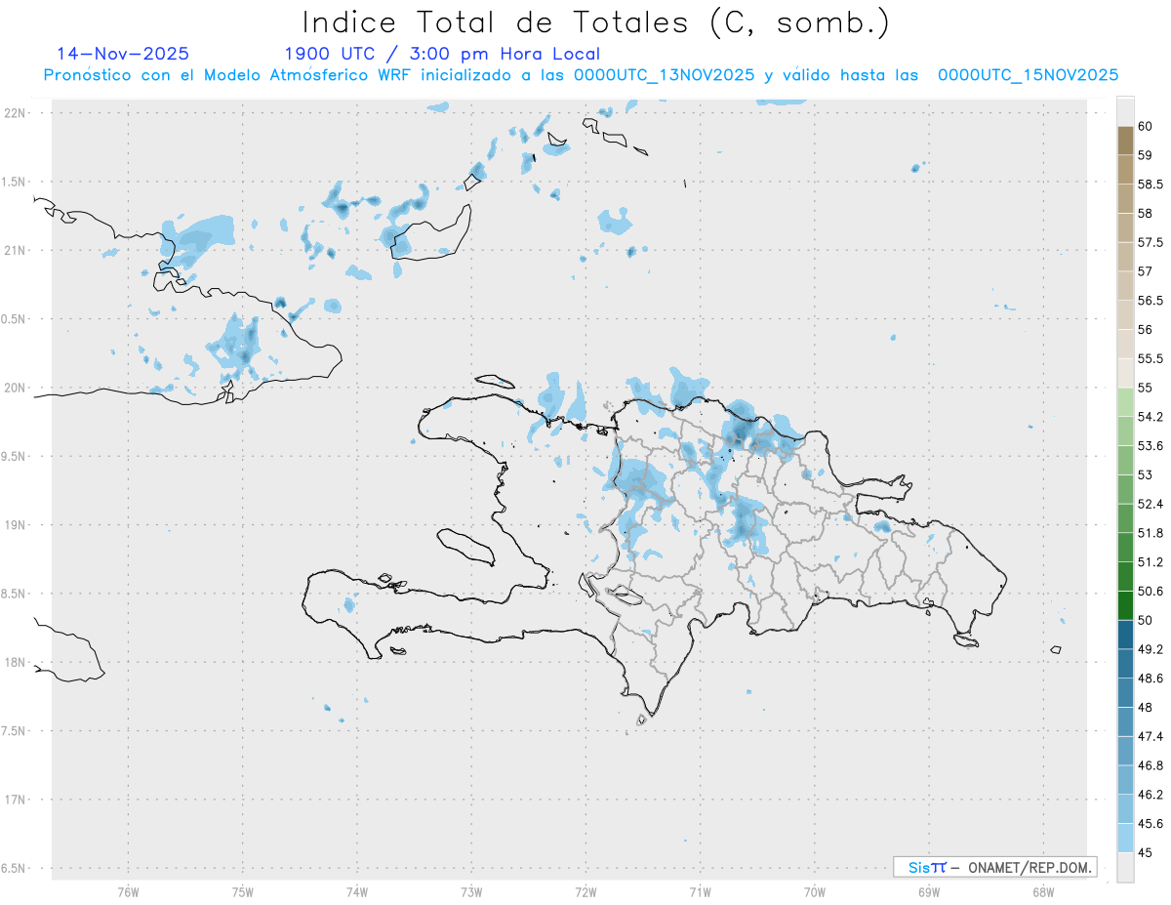Click the "51.8" colorbar label

(1151, 533)
